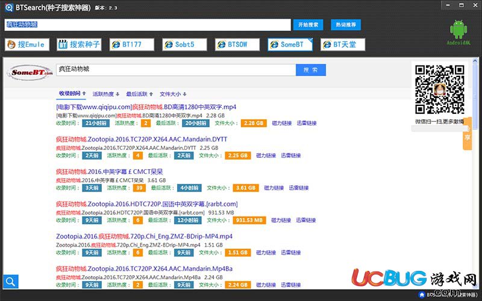Screen dimensions: 482x301
Task: Open the TC720P Mandarin.DYTT result title
Action: pos(142,140)
